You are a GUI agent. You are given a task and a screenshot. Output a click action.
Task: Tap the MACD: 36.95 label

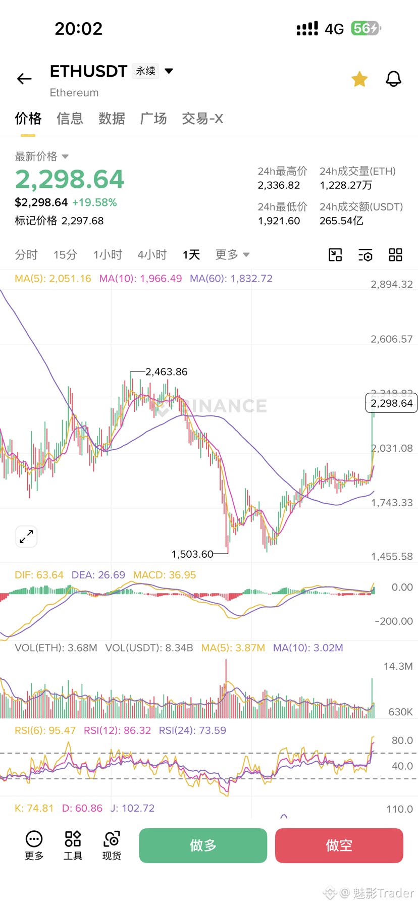coord(165,575)
